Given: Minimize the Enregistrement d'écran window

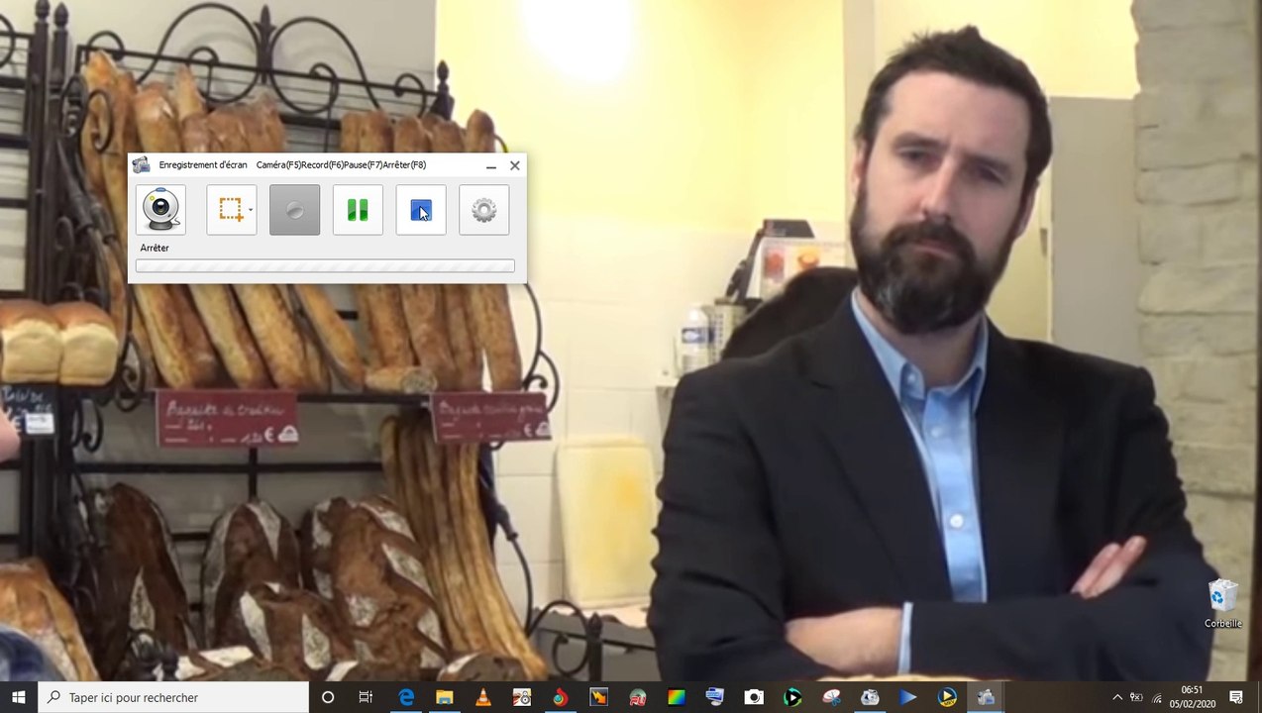Looking at the screenshot, I should 491,165.
